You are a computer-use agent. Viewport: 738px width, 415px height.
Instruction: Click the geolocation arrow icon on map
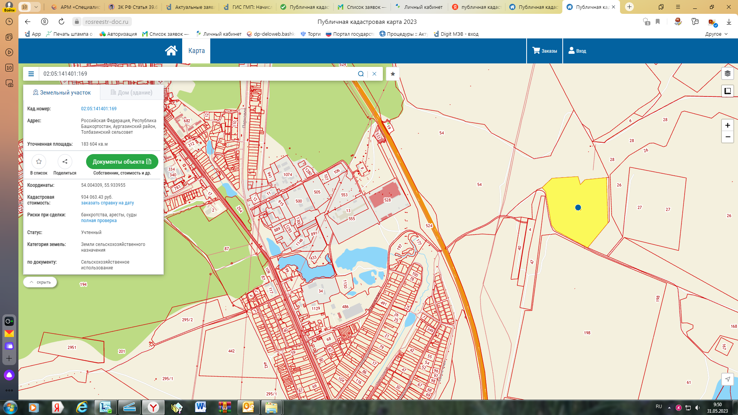coord(727,379)
